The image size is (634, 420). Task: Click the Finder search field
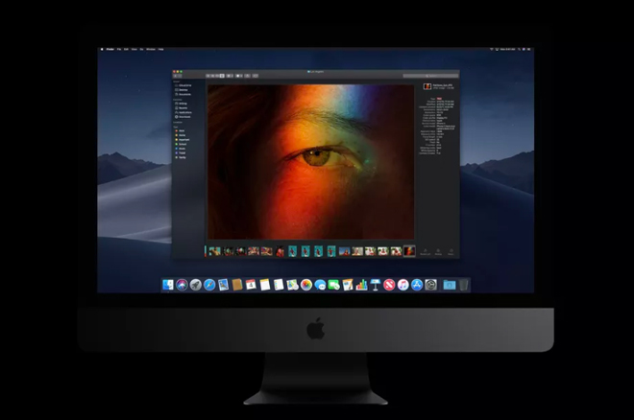pyautogui.click(x=430, y=76)
